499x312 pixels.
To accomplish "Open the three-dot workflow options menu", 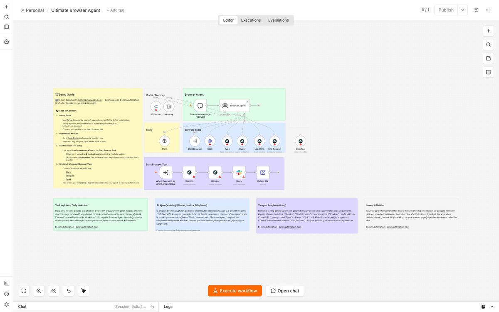I will point(488,10).
